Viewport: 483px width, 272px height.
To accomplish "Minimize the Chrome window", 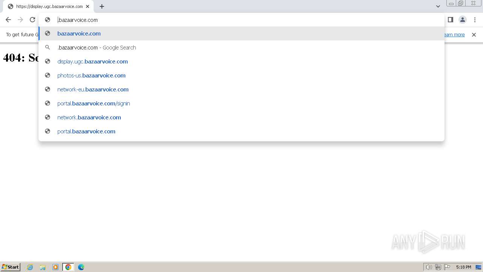I will pyautogui.click(x=451, y=3).
